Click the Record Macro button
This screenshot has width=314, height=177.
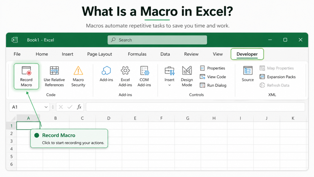[x=26, y=76]
